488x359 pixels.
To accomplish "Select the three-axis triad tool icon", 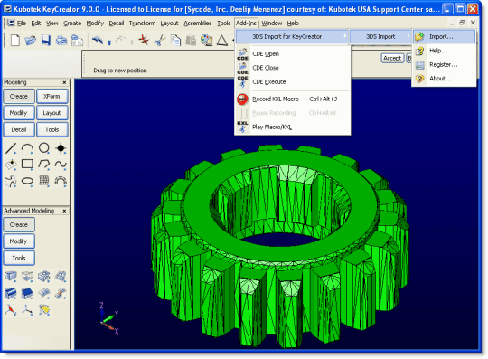I will point(27,310).
